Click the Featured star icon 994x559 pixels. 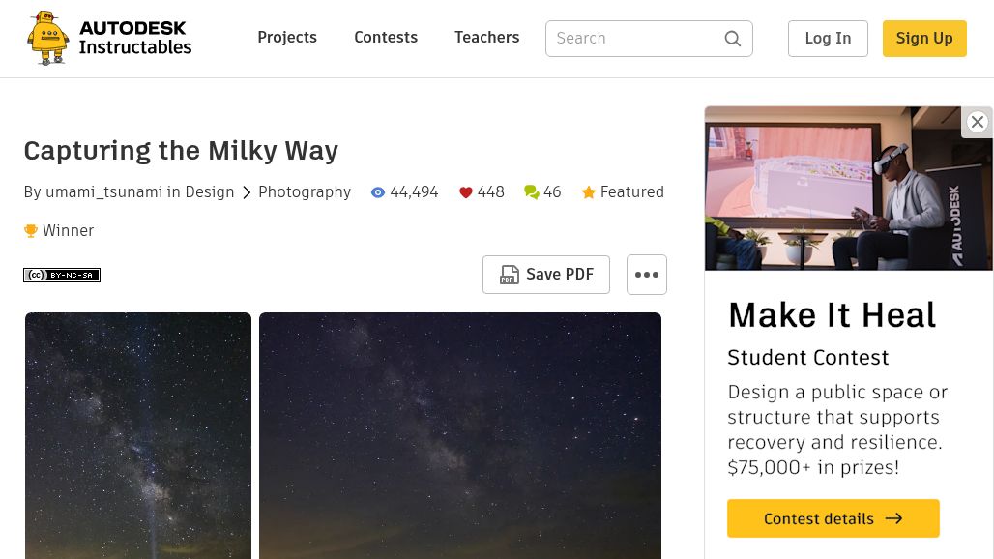[589, 191]
